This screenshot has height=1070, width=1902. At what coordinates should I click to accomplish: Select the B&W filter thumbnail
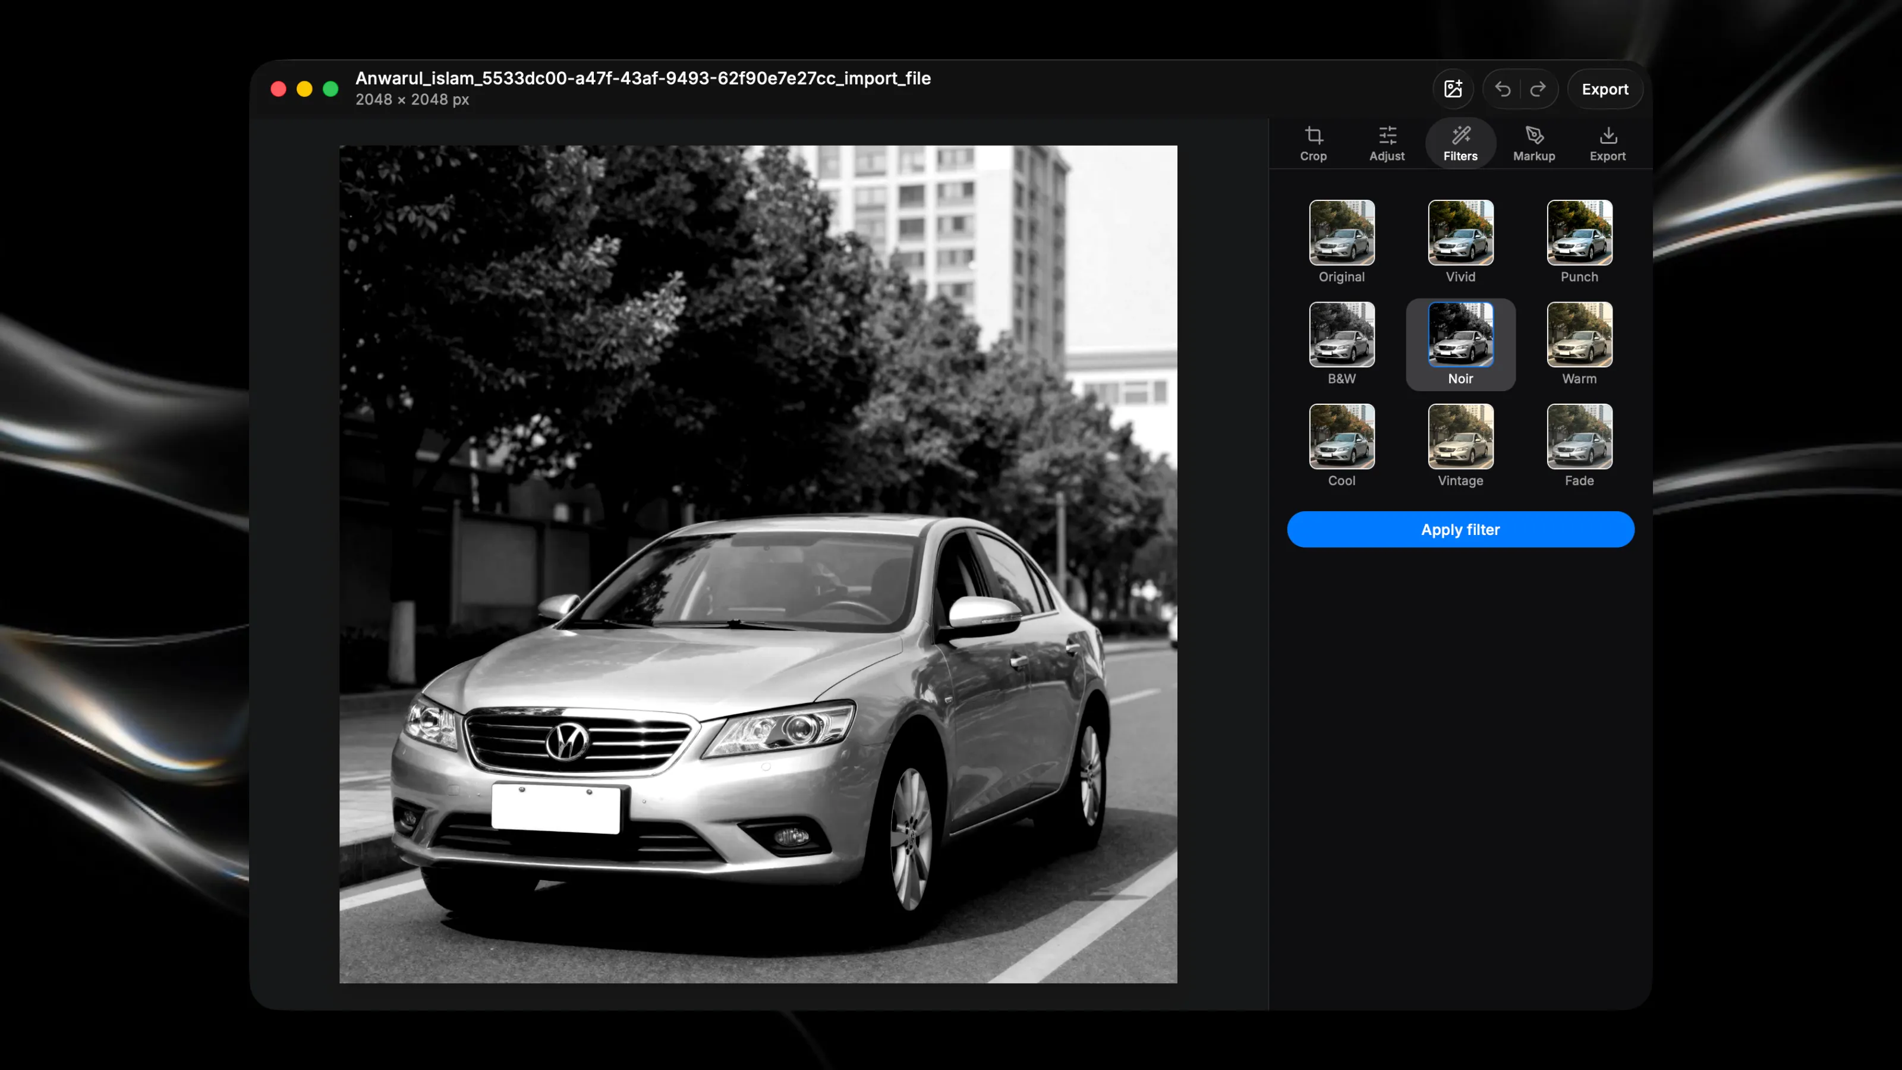1342,335
